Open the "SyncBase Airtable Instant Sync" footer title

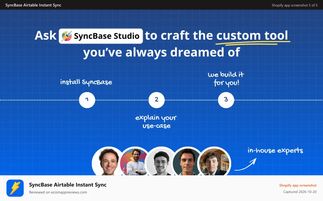(68, 185)
